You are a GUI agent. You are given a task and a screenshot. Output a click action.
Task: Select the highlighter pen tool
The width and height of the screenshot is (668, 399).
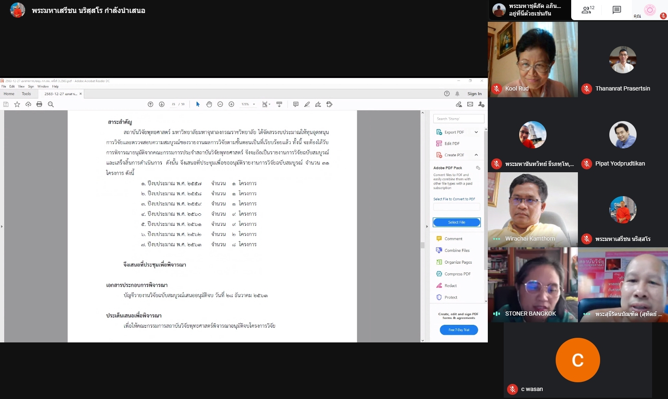[x=307, y=104]
